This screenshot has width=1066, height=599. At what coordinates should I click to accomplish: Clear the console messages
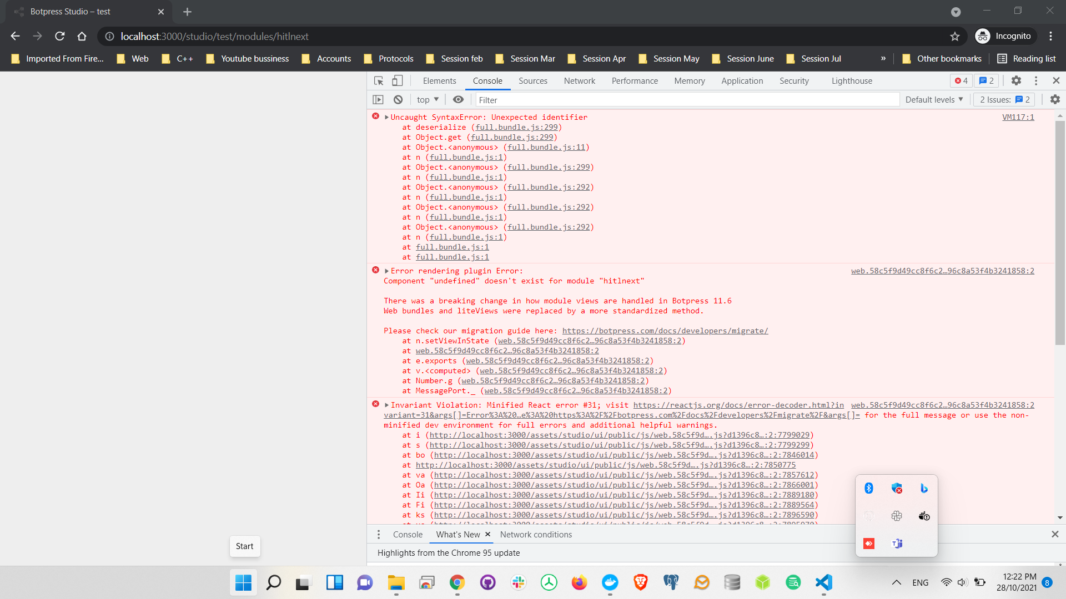coord(398,100)
